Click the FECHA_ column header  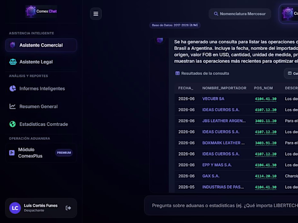point(186,88)
